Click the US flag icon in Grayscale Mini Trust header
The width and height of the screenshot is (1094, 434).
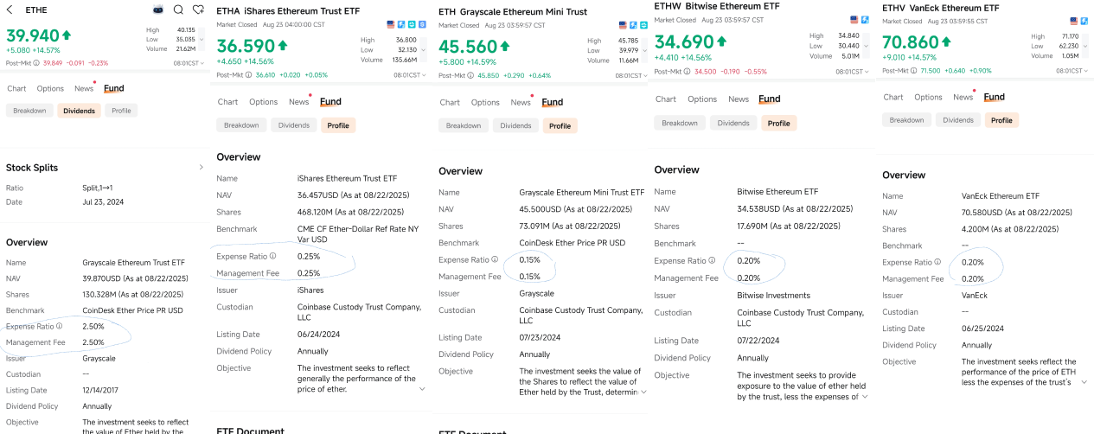[623, 24]
